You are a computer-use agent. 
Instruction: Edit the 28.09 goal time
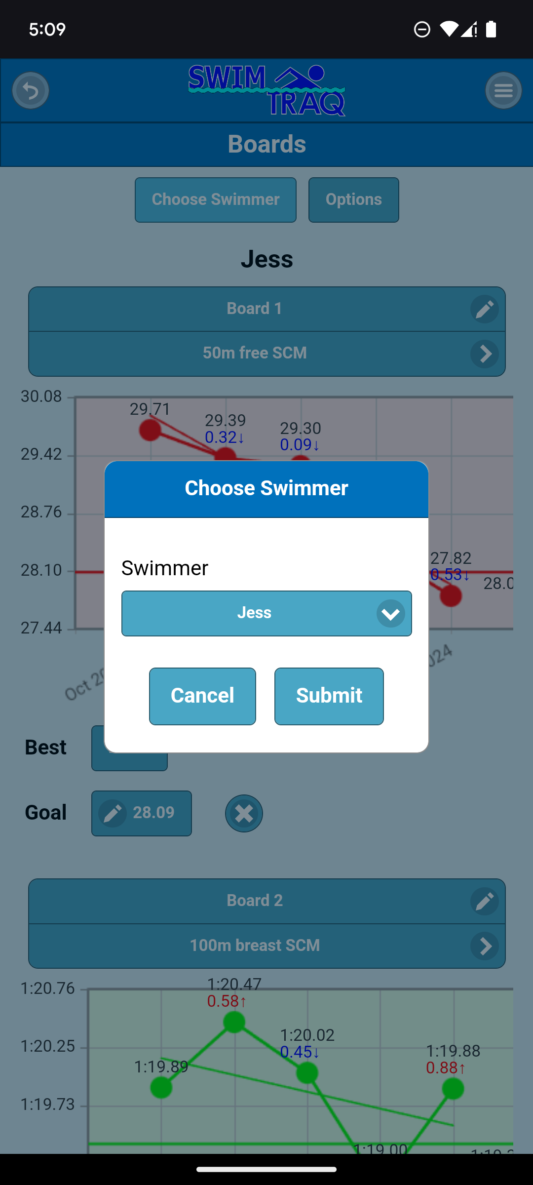(142, 813)
